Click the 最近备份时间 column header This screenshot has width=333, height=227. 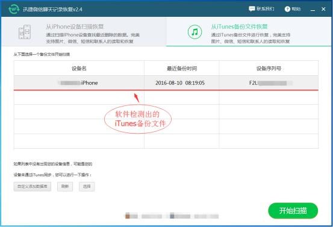182,68
